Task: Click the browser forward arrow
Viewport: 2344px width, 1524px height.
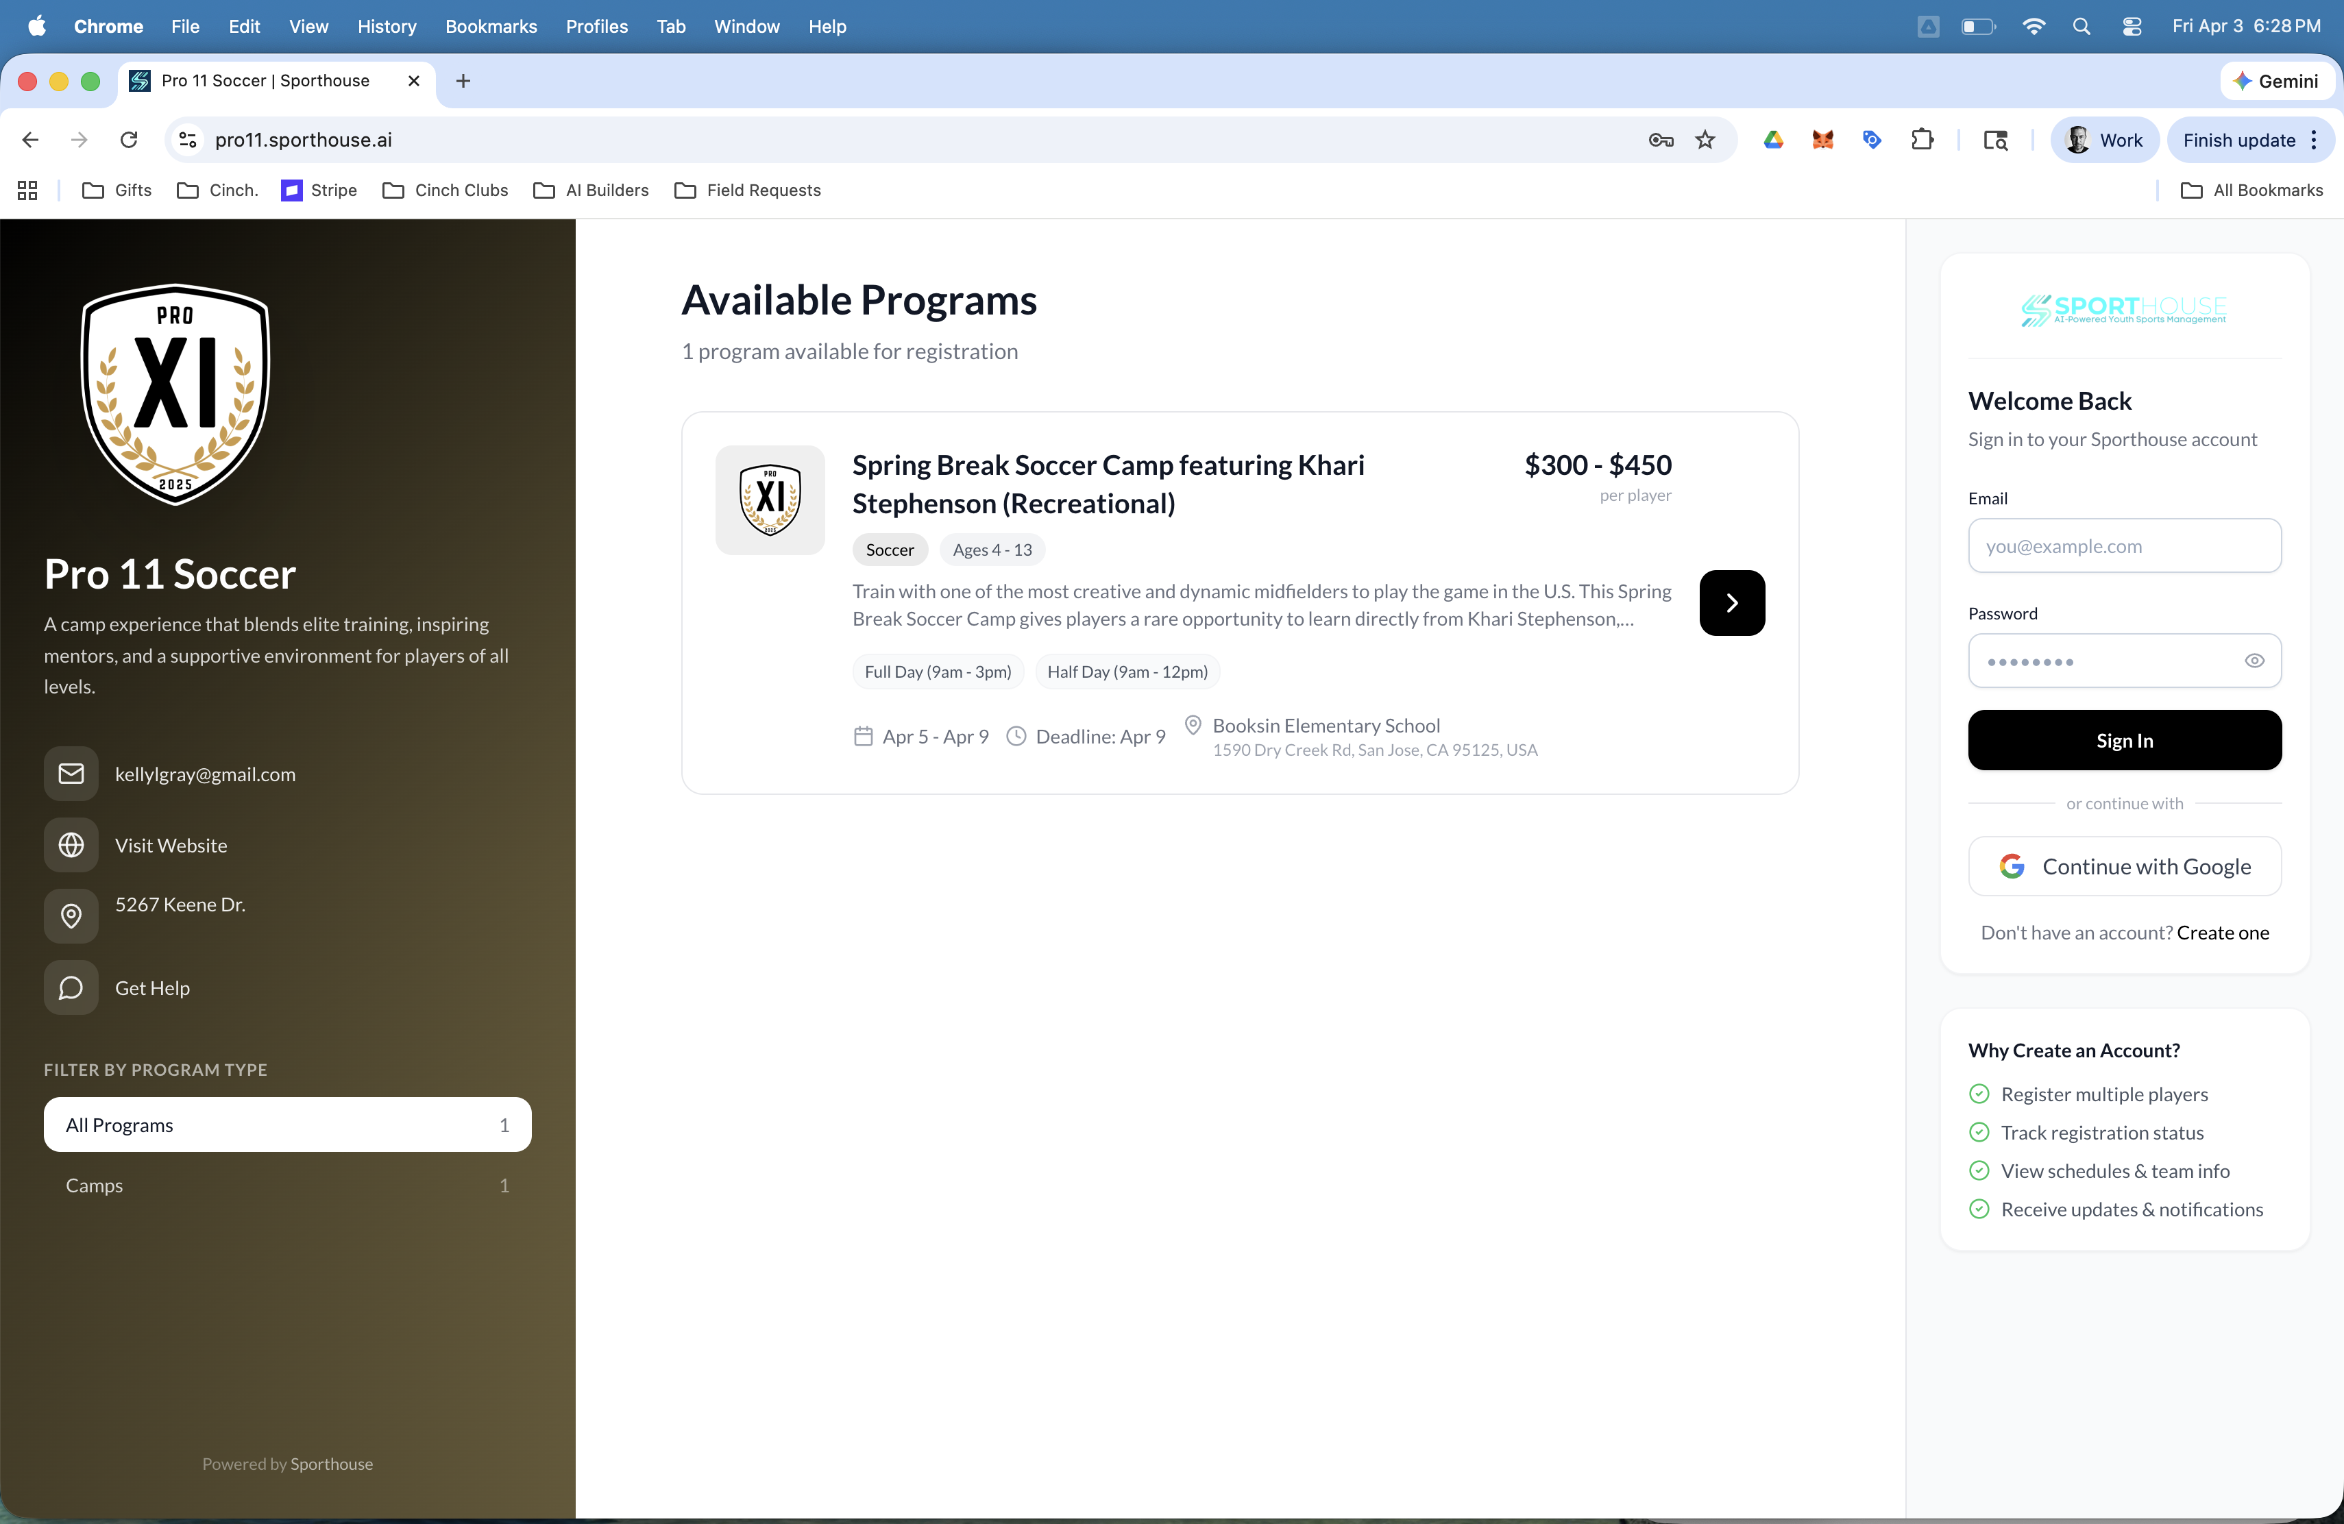Action: (80, 140)
